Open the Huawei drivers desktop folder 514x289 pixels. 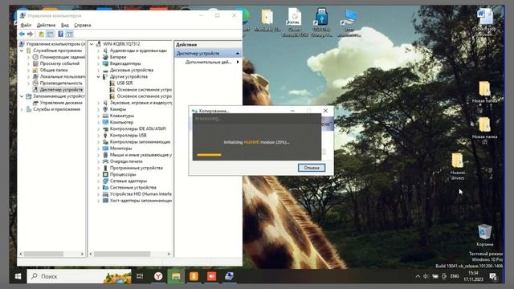(x=457, y=166)
